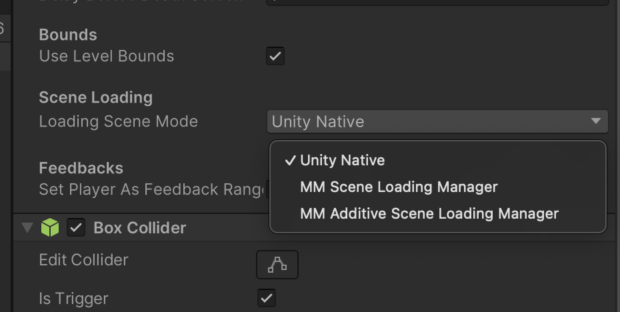This screenshot has width=620, height=312.
Task: Click the Box Collider component title
Action: click(x=140, y=228)
